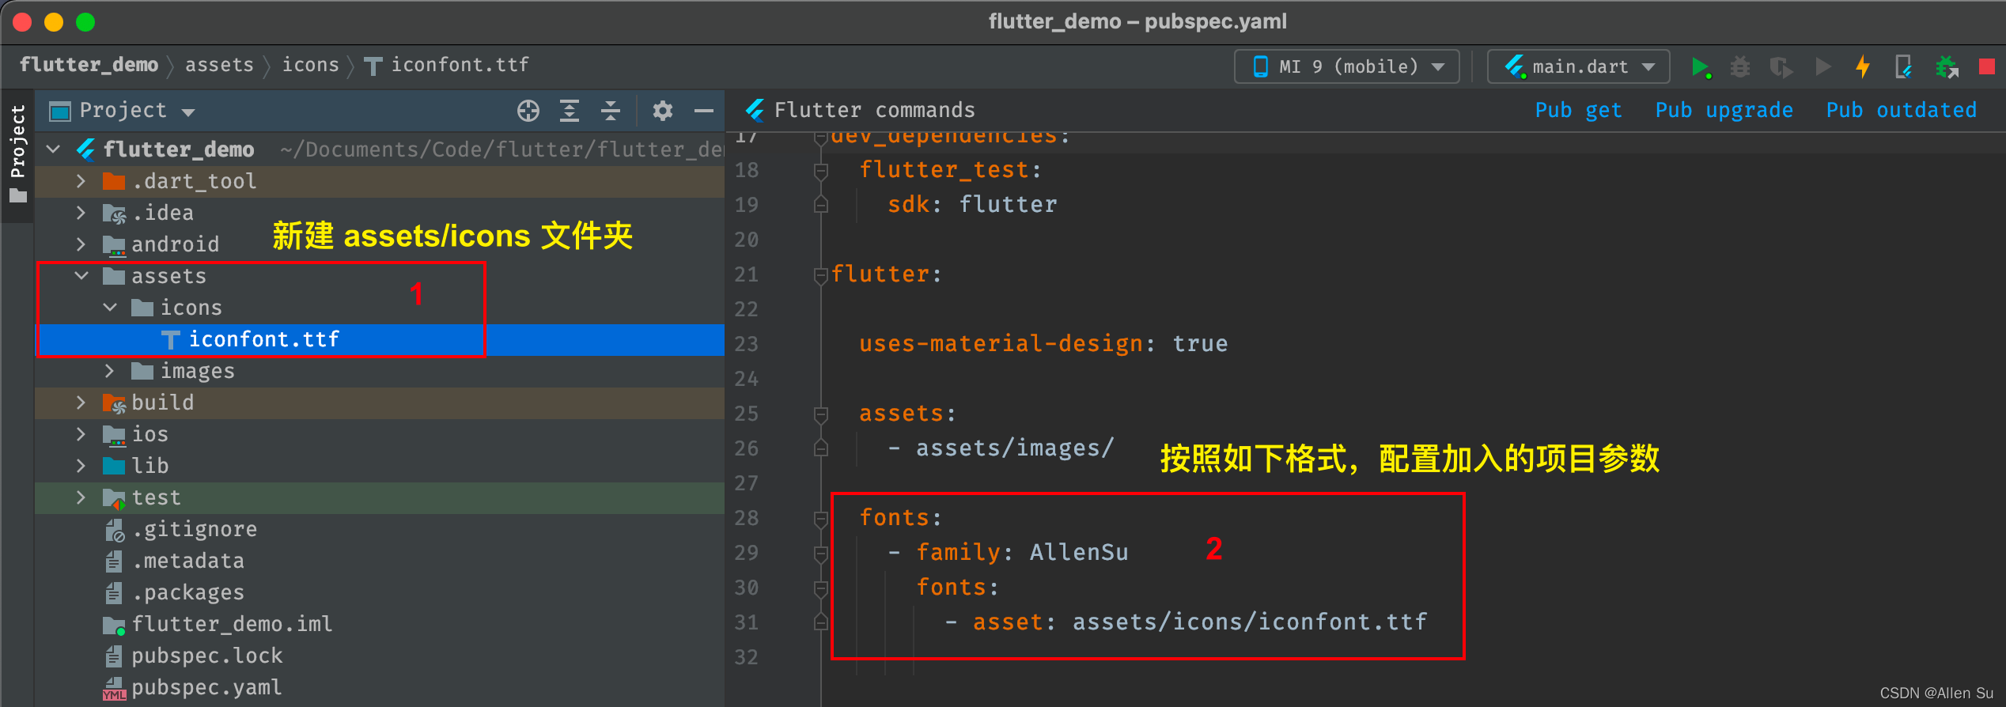
Task: Click line number 23 in the gutter
Action: (746, 344)
